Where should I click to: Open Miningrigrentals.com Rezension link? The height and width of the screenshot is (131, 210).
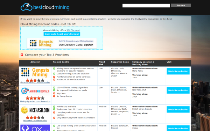coord(35,101)
